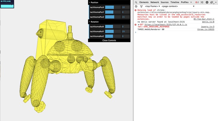Image resolution: width=218 pixels, height=121 pixels.
Task: Expand the GET request error entry
Action: (x=138, y=24)
